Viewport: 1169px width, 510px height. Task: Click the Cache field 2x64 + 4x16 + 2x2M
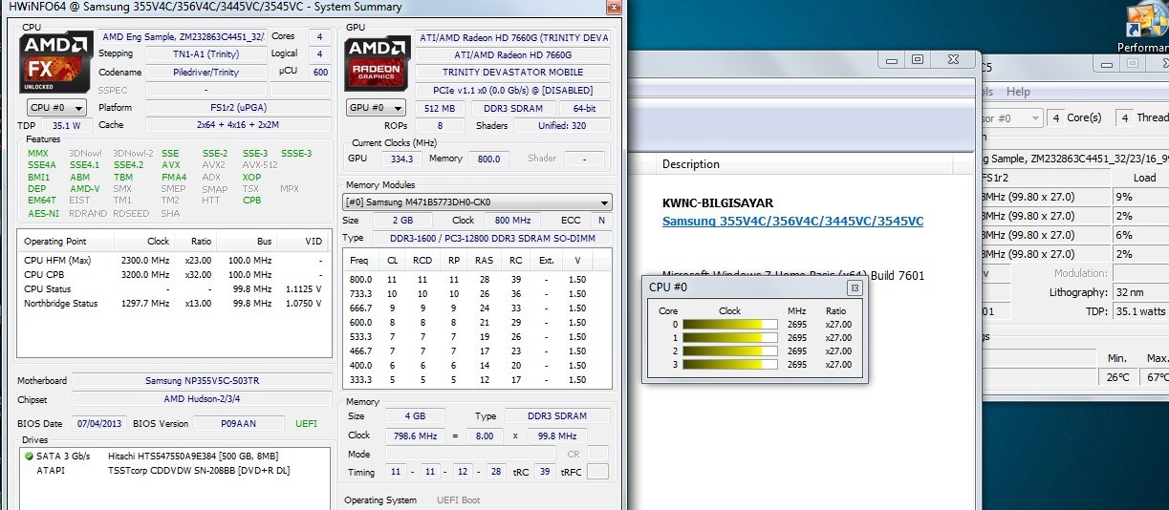pyautogui.click(x=238, y=125)
